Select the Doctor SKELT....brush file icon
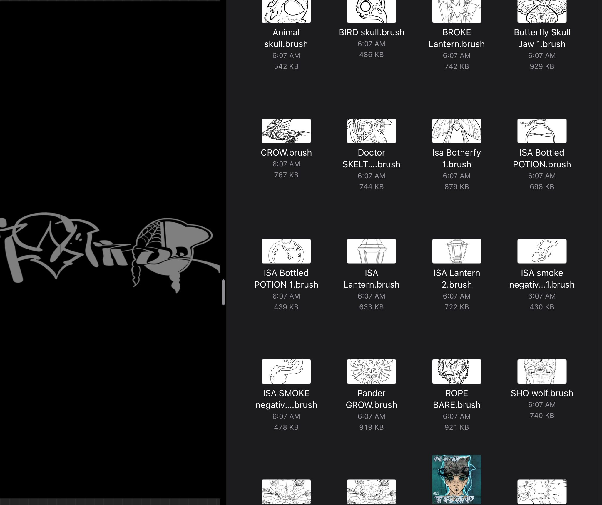602x505 pixels. 371,131
